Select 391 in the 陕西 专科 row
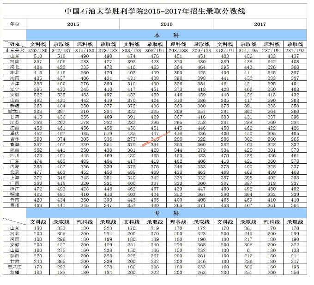Image resolution: width=314 pixels, height=285 pixels. click(x=61, y=255)
